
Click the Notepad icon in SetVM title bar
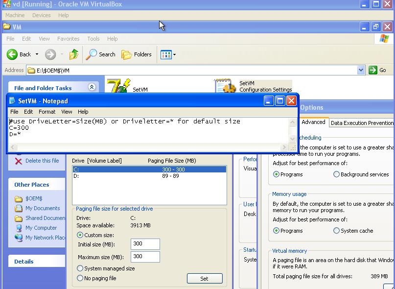tap(12, 101)
